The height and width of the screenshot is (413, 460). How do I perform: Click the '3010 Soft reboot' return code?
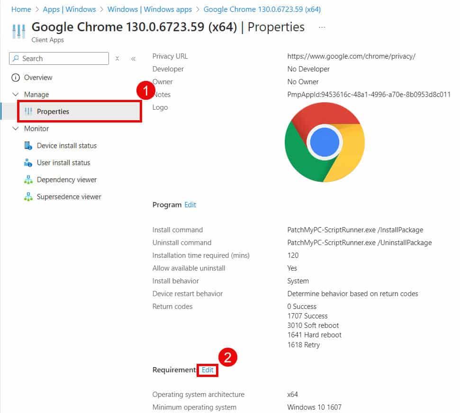[313, 325]
